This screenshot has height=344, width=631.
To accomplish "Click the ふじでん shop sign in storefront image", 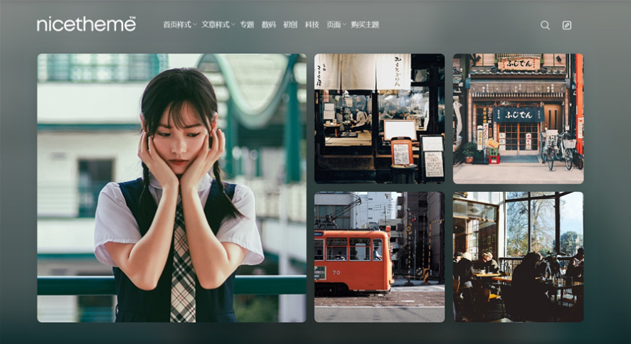I will (518, 114).
